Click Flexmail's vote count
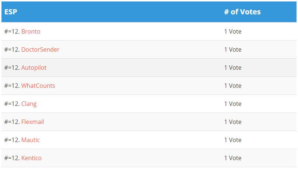The image size is (298, 169). (x=233, y=122)
